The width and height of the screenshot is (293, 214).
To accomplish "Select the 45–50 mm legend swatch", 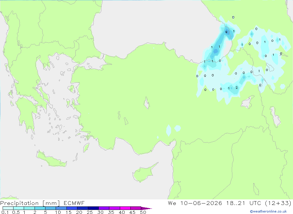I will click(x=136, y=208).
